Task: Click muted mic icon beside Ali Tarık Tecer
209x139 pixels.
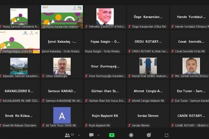Action: coord(43,125)
